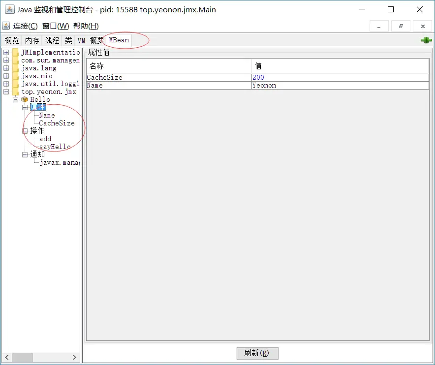Switch to the 内存 tab
Viewport: 435px width, 365px height.
pos(32,40)
